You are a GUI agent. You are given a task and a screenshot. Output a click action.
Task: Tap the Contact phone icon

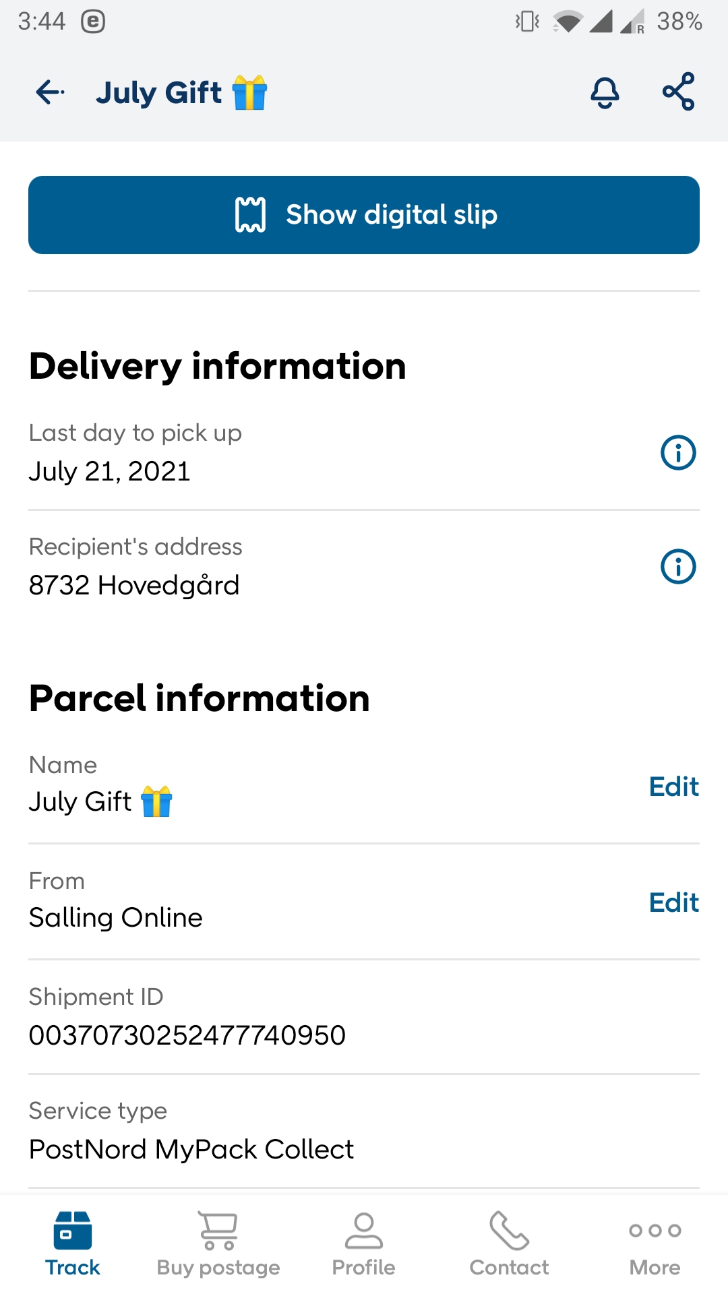point(509,1231)
